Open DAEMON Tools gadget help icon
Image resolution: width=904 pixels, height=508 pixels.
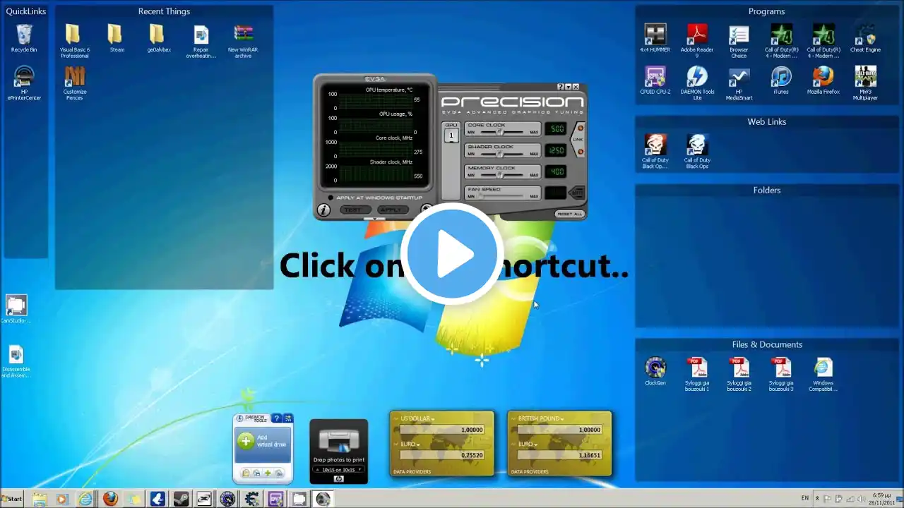pos(277,418)
